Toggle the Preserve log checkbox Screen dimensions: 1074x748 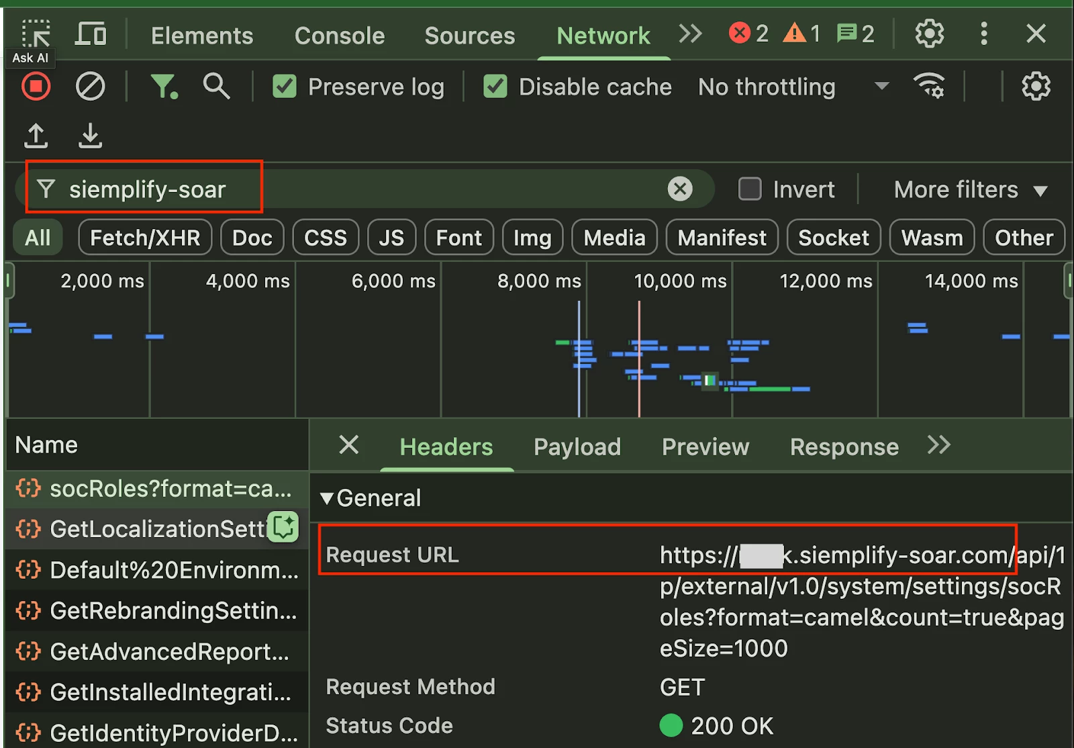coord(285,87)
